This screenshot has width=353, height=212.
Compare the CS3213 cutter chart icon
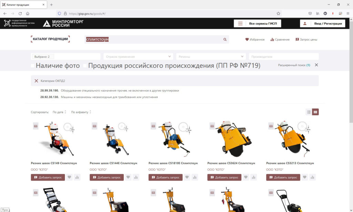click(x=312, y=177)
